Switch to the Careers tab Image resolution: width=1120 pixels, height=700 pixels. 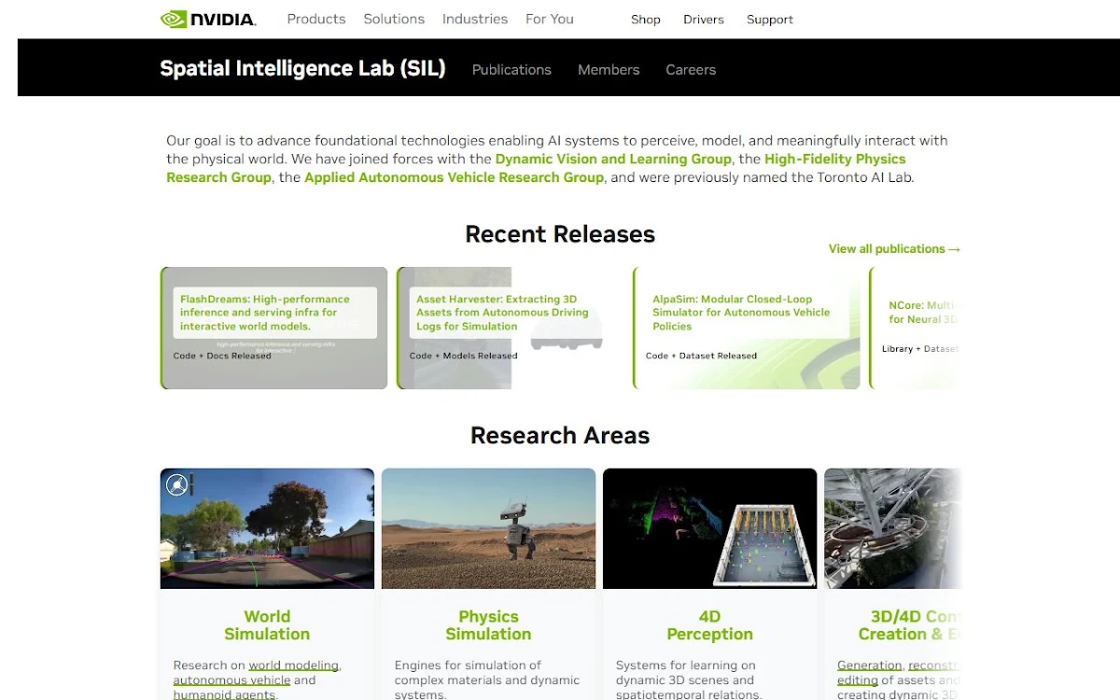tap(691, 70)
